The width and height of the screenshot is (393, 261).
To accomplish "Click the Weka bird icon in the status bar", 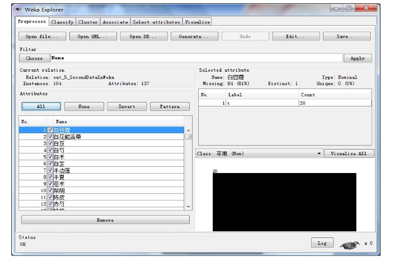I will [x=350, y=245].
